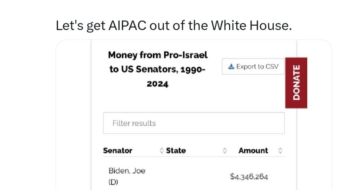343x190 pixels.
Task: Focus the Filter results search field
Action: point(194,123)
